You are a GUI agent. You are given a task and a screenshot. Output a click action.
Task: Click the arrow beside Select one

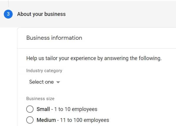click(58, 82)
